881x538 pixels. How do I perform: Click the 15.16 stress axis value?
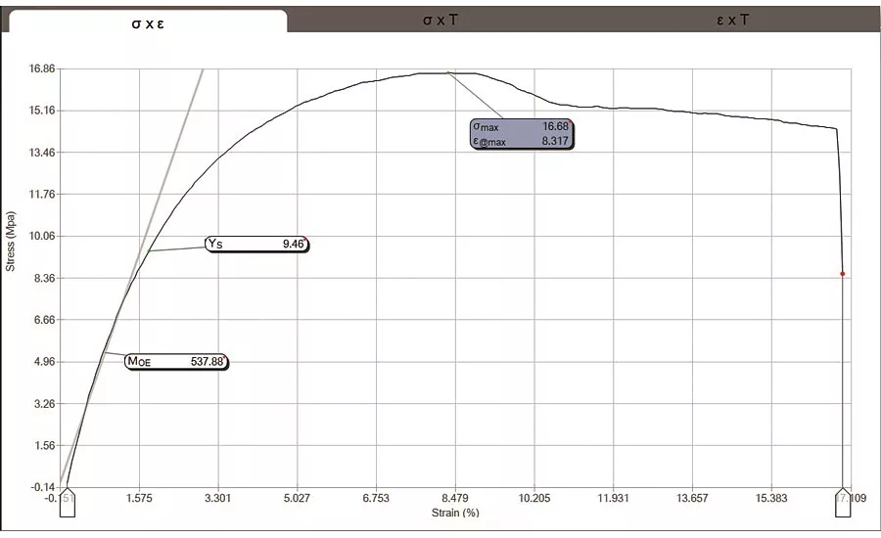[x=42, y=111]
